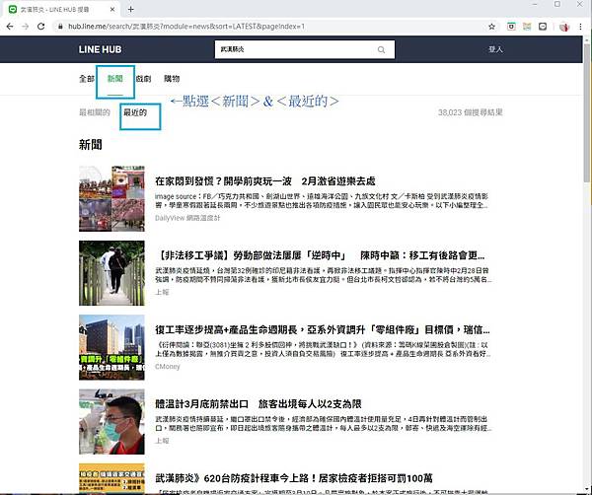
Task: Click the 登入 login link
Action: [495, 49]
